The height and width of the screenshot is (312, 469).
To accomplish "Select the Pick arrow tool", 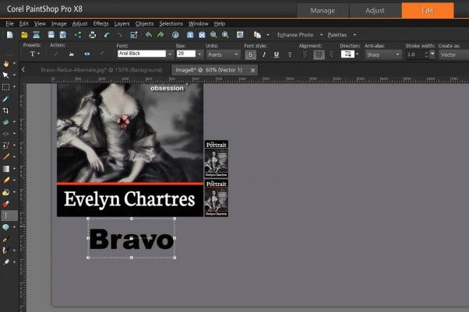I will (x=6, y=75).
